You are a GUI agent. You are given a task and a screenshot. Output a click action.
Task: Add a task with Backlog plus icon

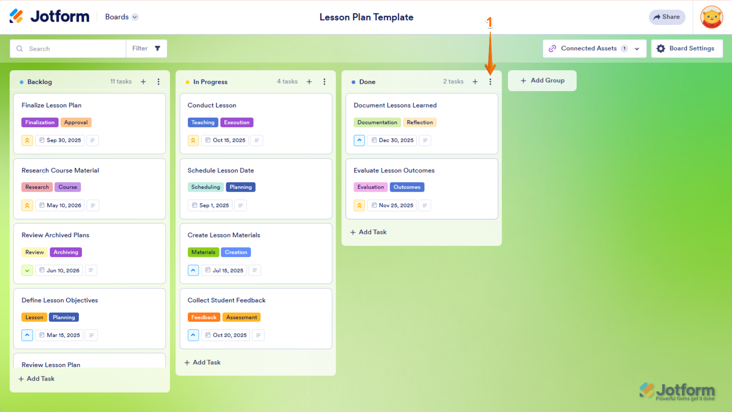(x=143, y=82)
